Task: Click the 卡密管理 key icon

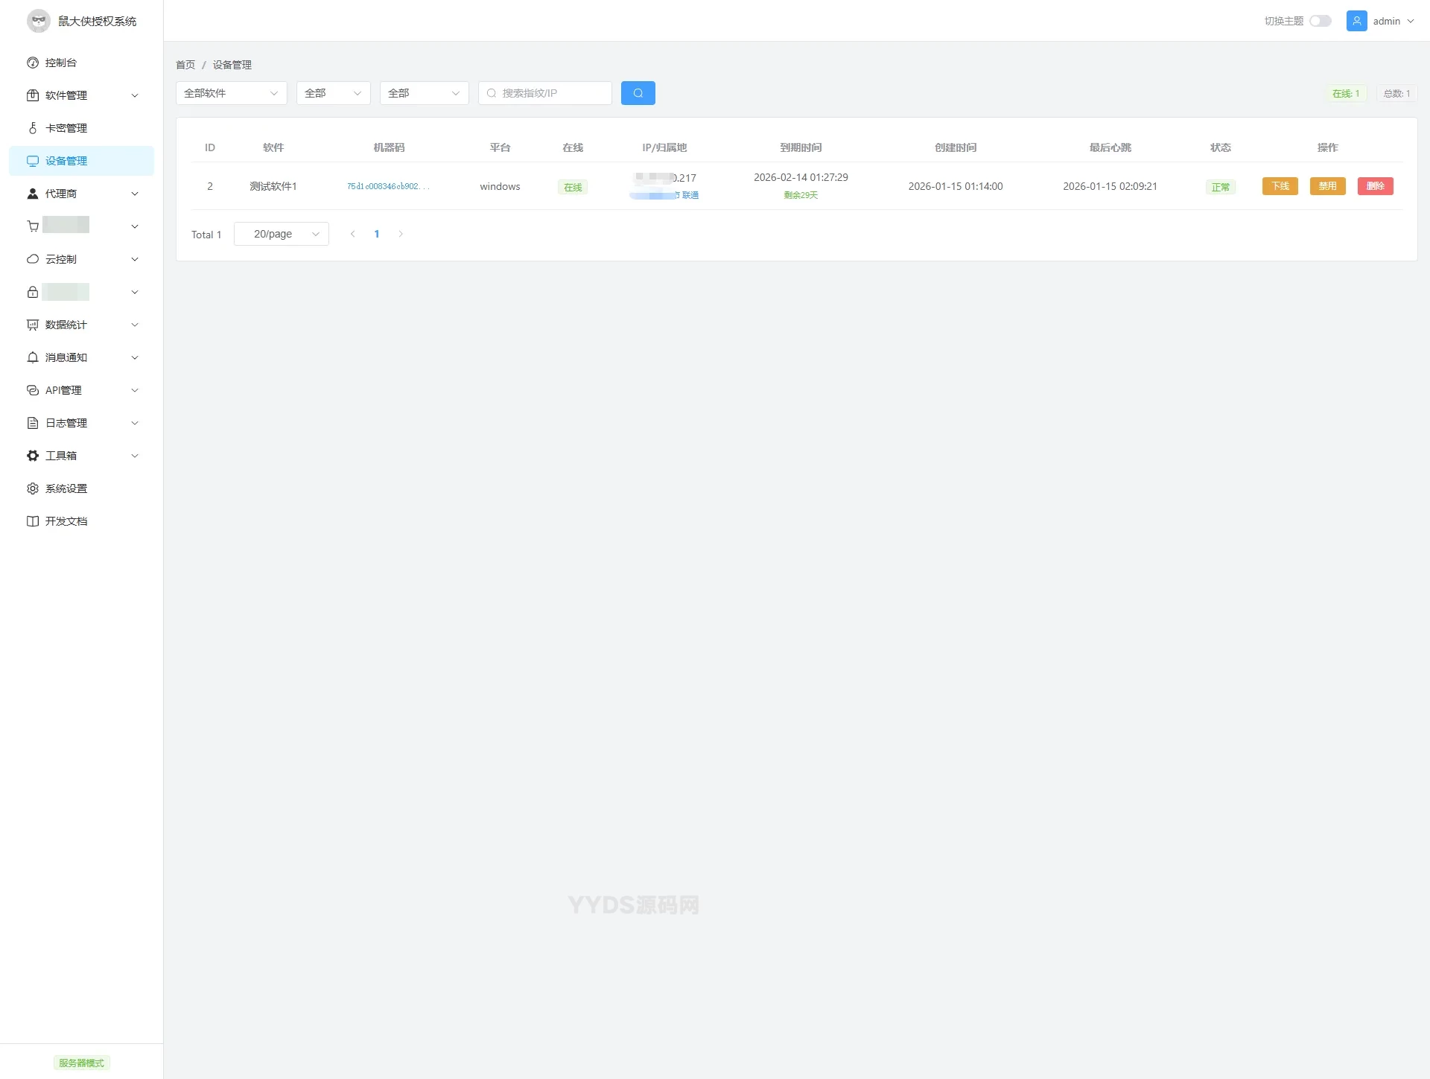Action: (x=33, y=128)
